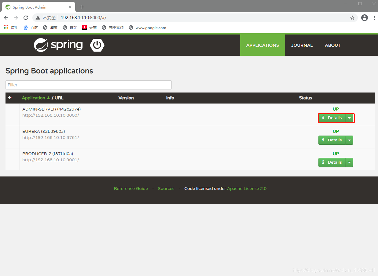Click the address bar URL

click(83, 18)
